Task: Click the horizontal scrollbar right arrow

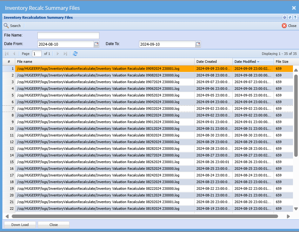Action: (288, 216)
